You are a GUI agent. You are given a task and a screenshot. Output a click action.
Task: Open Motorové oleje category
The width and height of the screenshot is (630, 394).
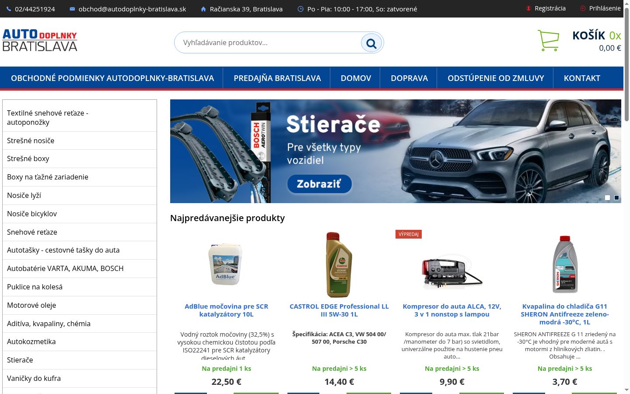pyautogui.click(x=80, y=305)
